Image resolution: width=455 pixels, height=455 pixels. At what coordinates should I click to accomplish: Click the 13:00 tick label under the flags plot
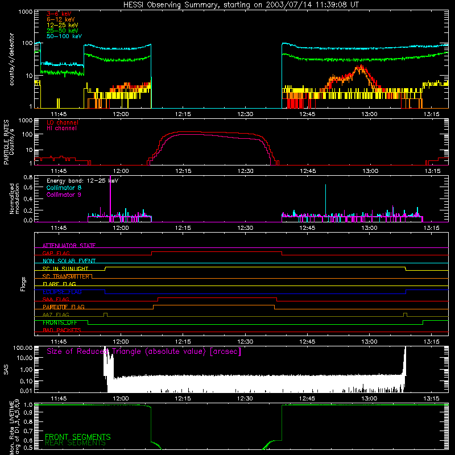pyautogui.click(x=369, y=342)
